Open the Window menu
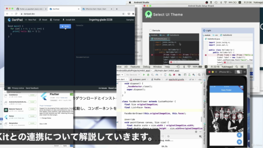 (157, 67)
